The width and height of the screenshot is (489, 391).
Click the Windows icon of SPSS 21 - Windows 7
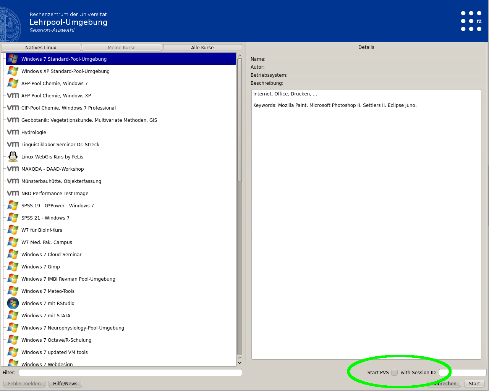click(x=13, y=218)
